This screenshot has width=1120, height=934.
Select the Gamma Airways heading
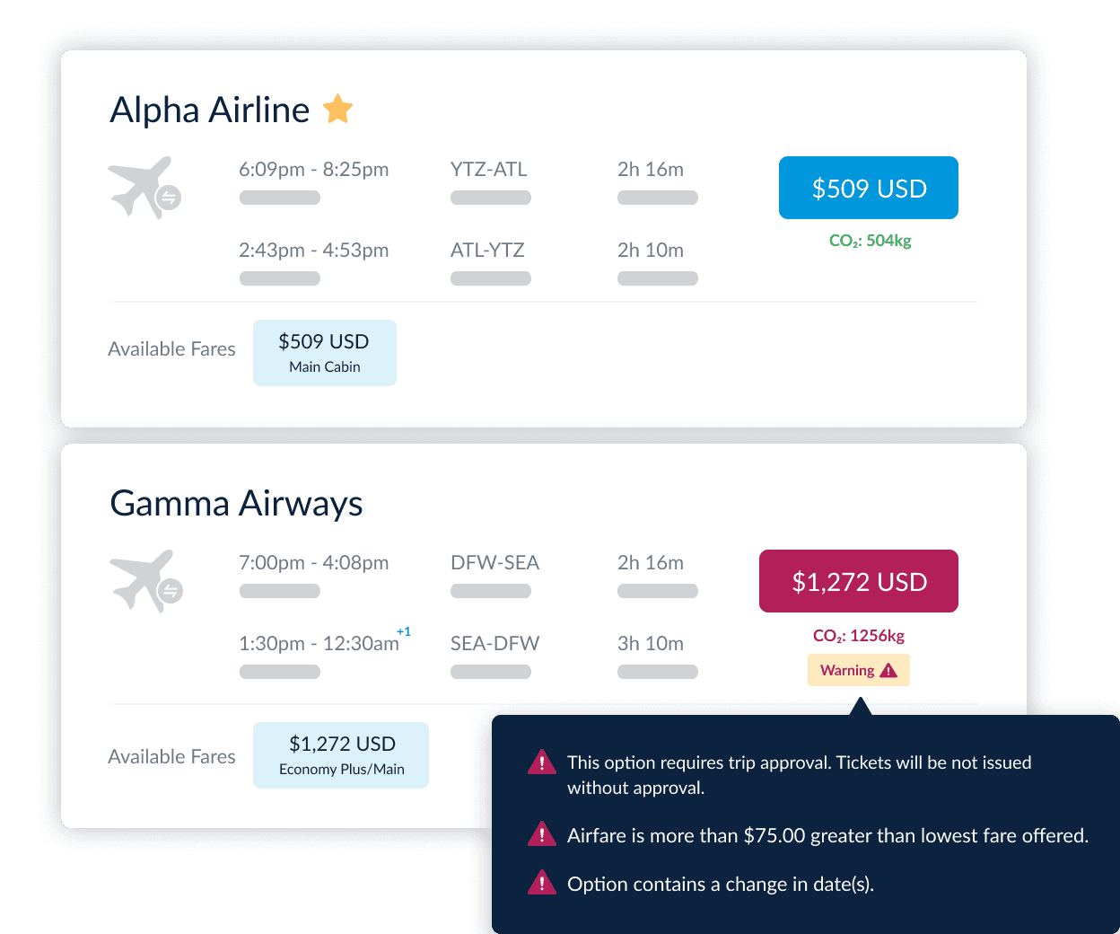pos(236,503)
